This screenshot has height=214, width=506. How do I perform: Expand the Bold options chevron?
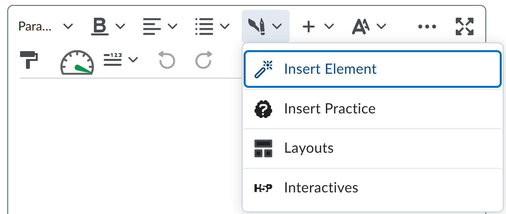click(121, 26)
